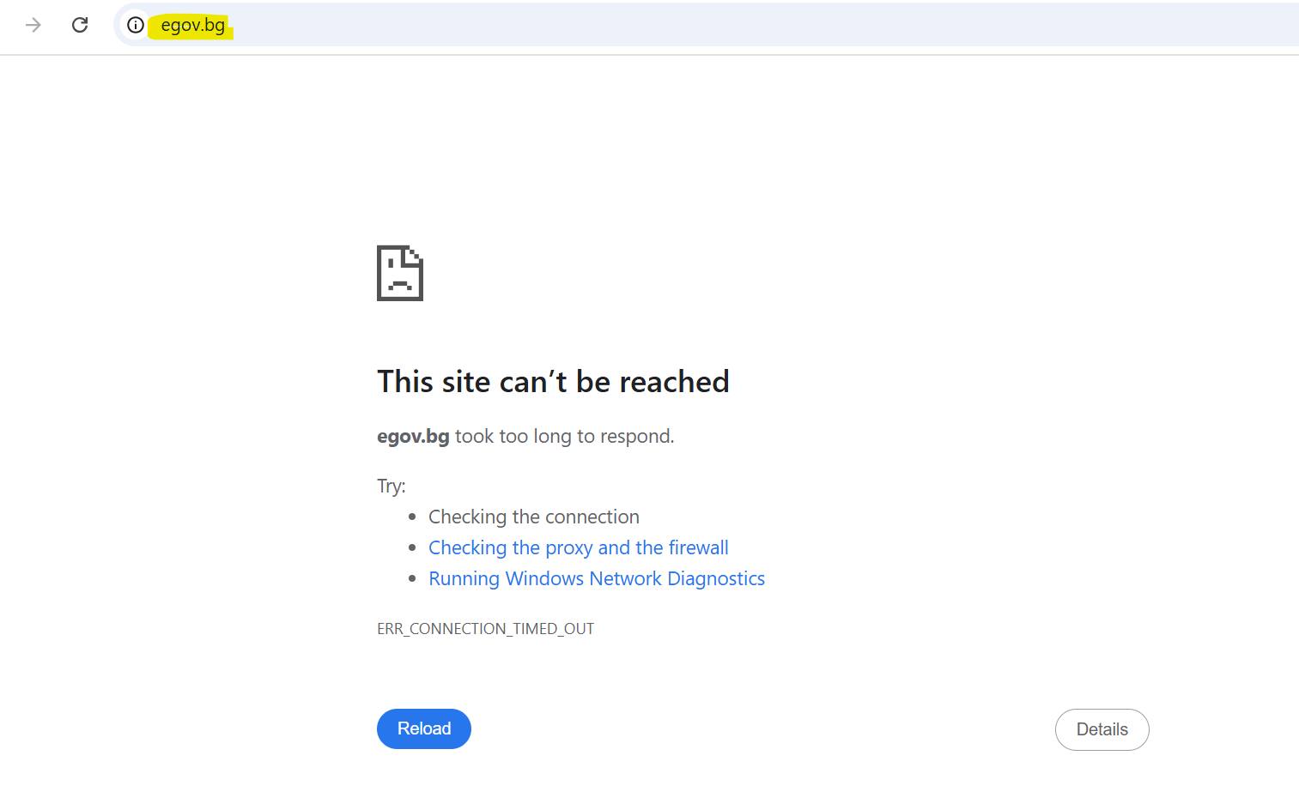The image size is (1299, 810).
Task: Click the "took too long to respond" text
Action: click(564, 437)
